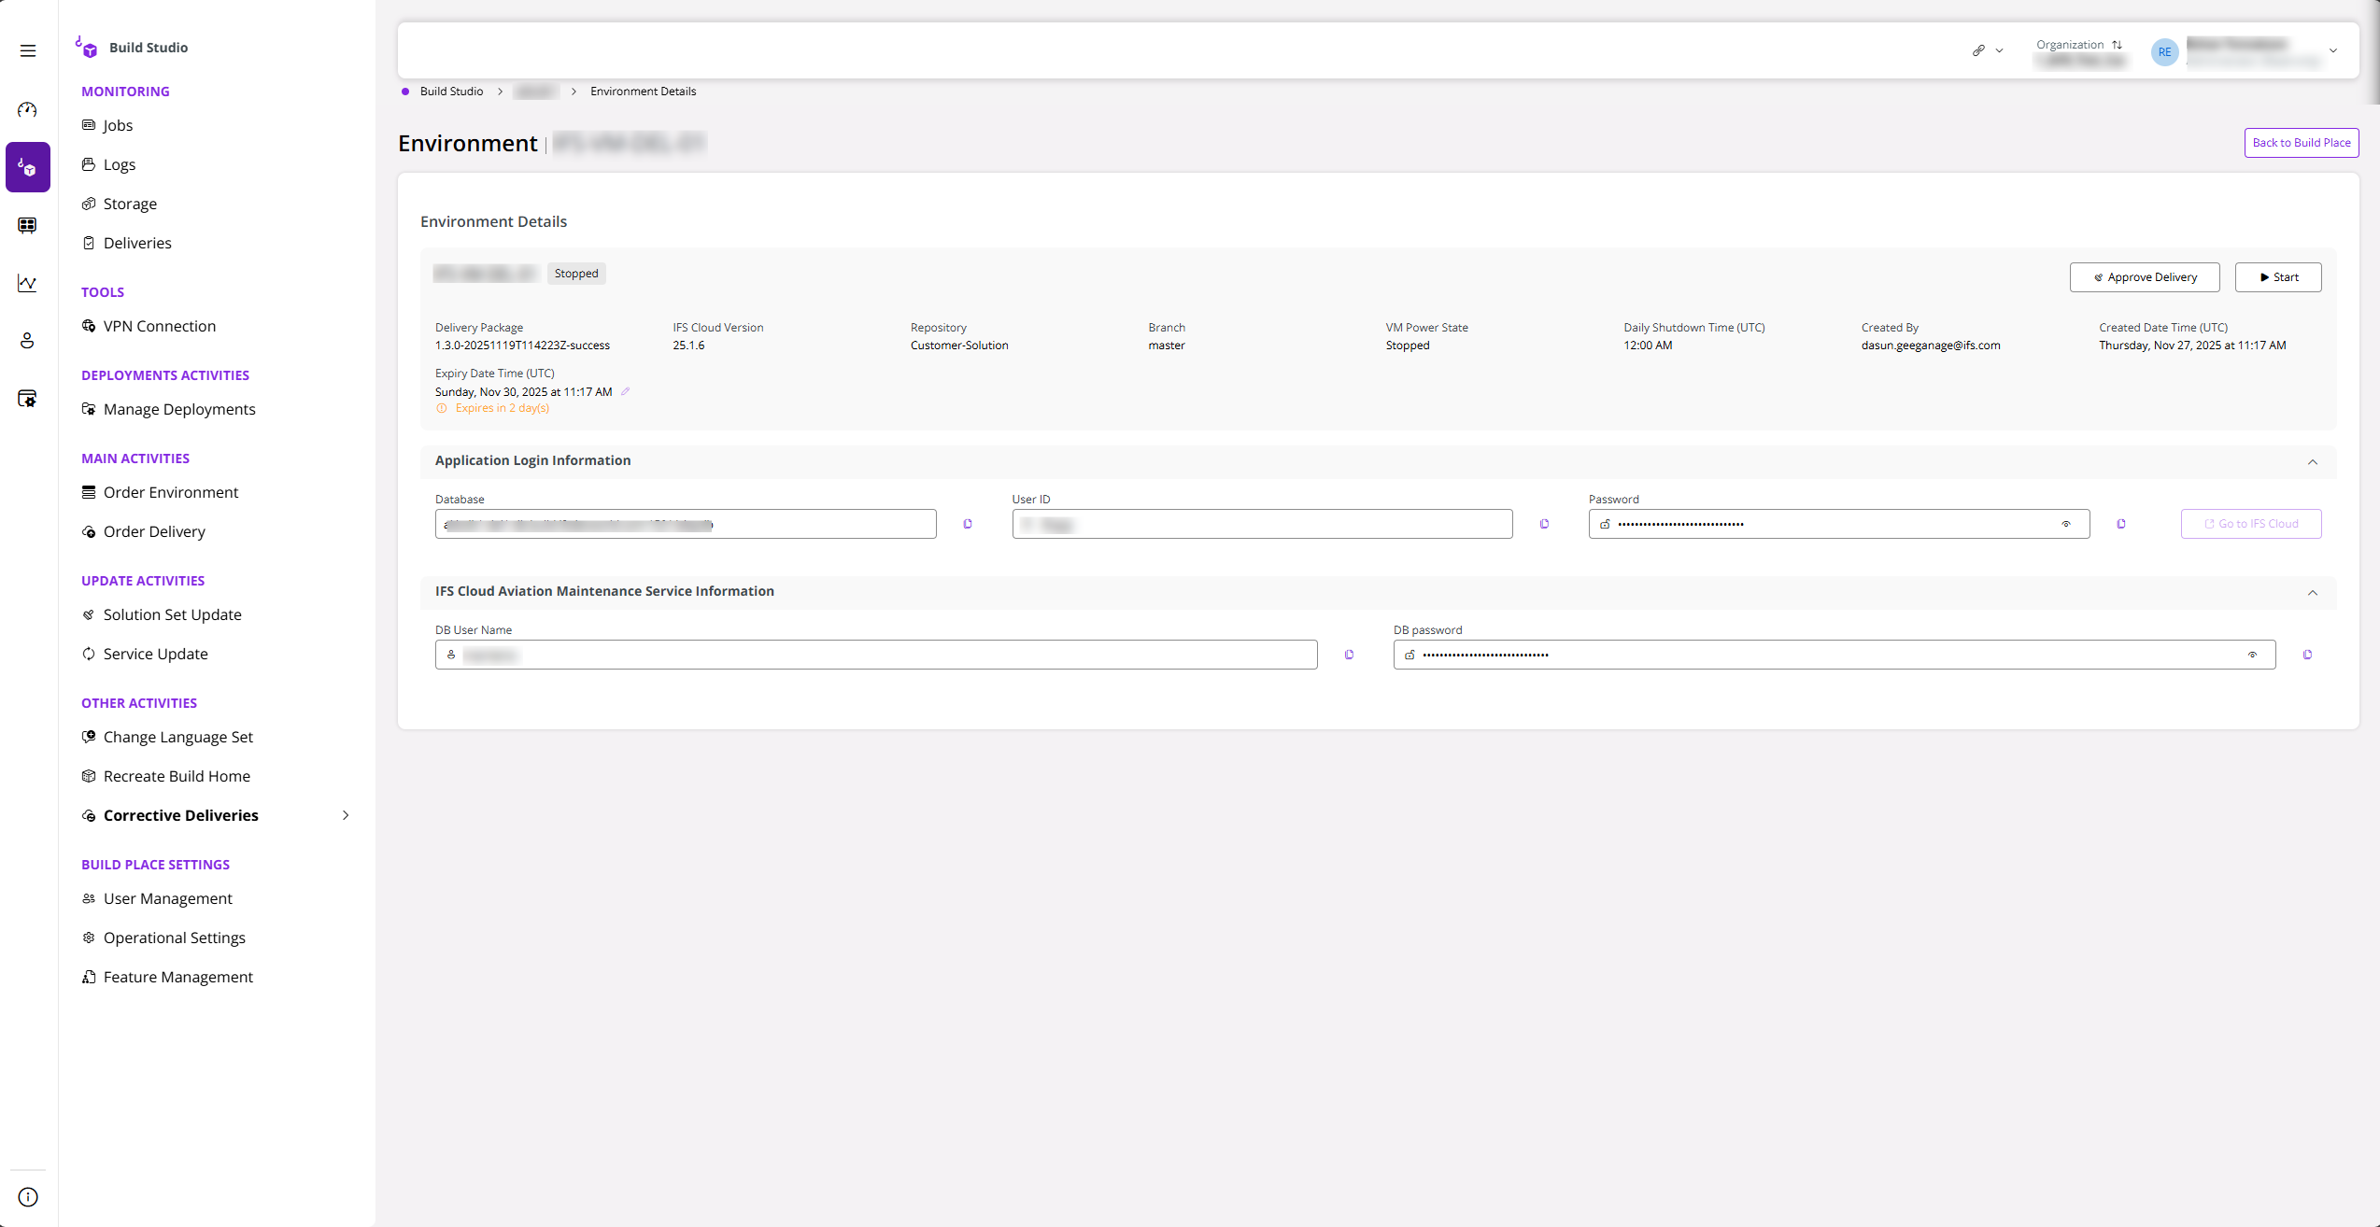The image size is (2380, 1227).
Task: Click Branch value master
Action: (1167, 346)
